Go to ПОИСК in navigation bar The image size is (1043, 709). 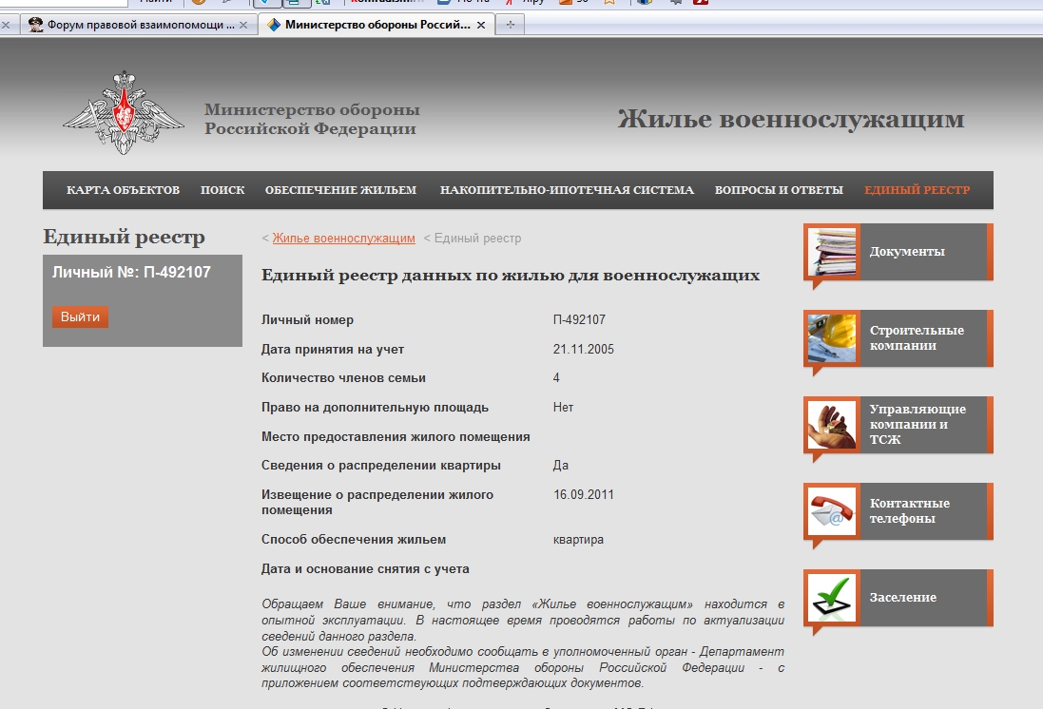click(222, 190)
